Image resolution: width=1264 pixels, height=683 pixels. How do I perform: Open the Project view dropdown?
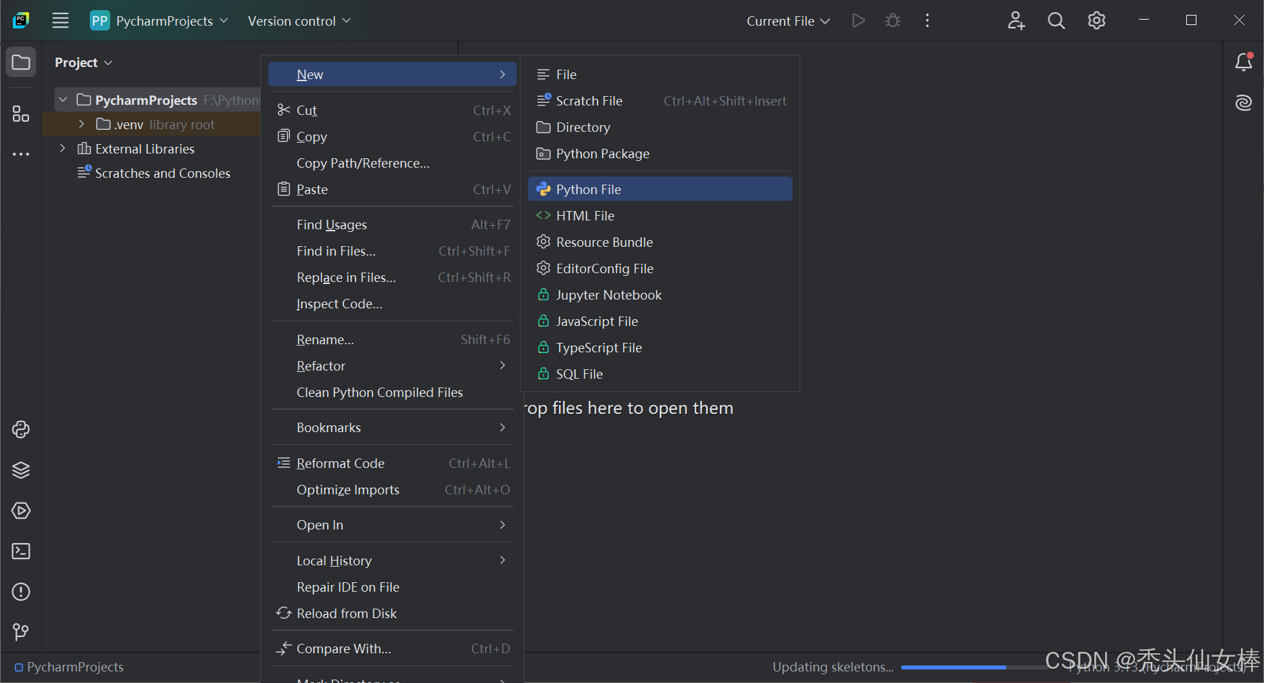pos(84,62)
